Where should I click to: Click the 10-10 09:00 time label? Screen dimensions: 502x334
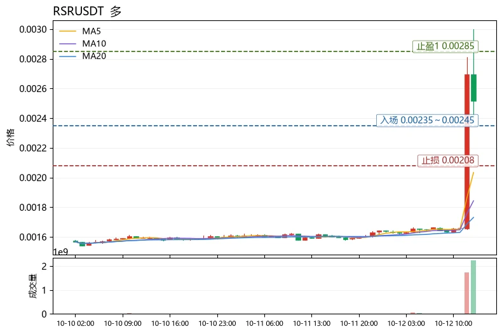point(123,323)
